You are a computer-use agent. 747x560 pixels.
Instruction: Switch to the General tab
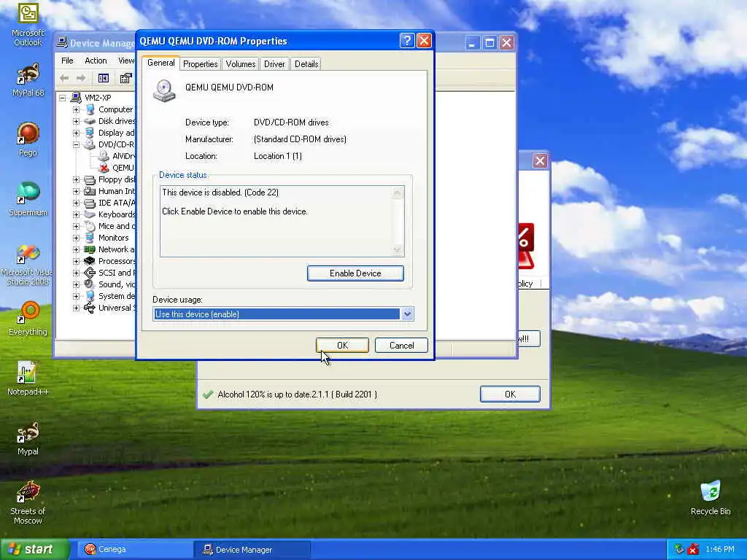coord(160,63)
